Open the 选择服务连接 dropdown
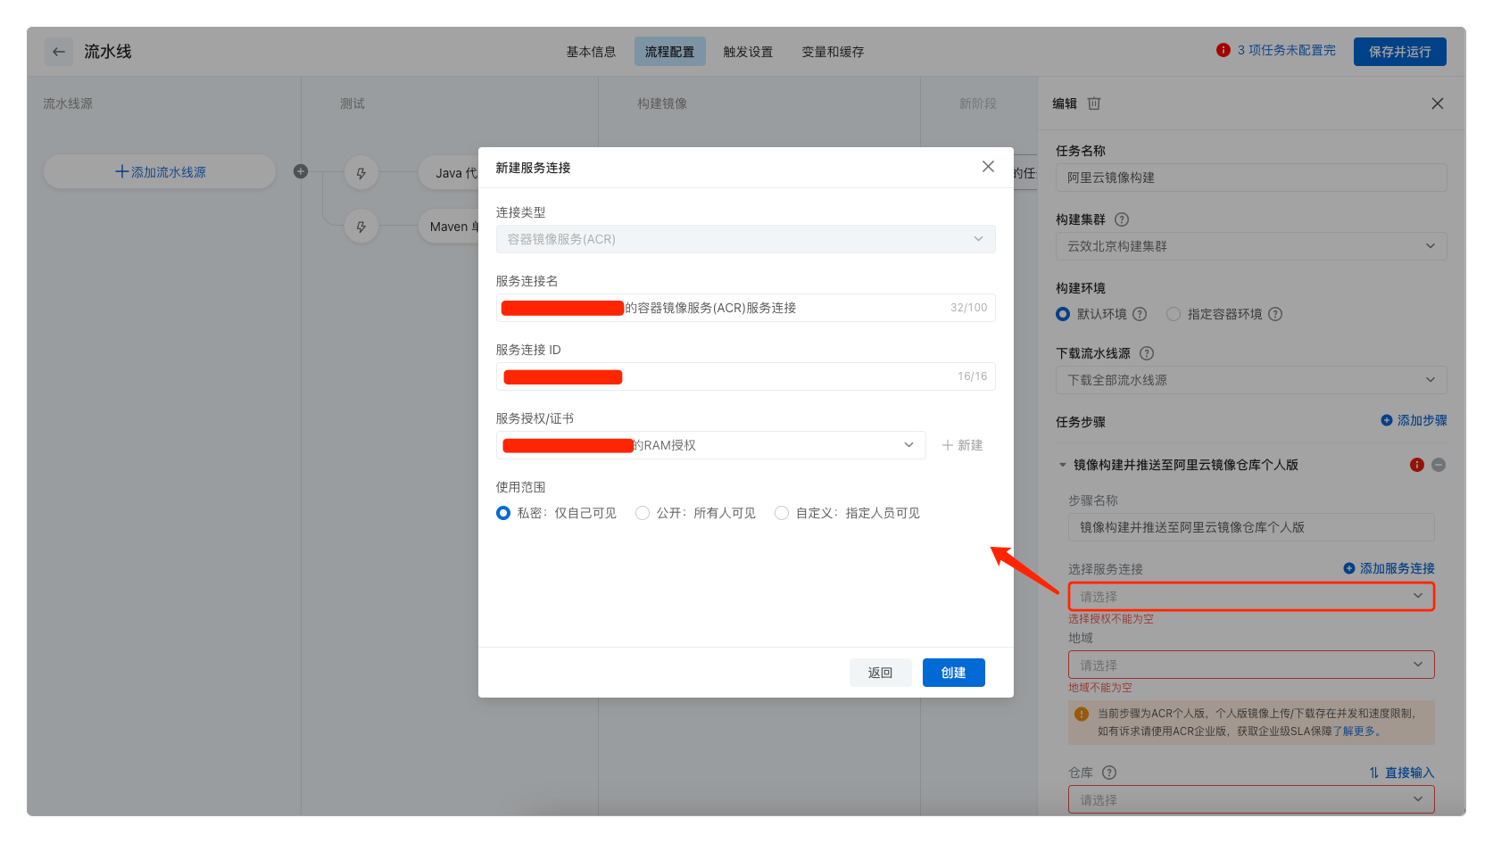The height and width of the screenshot is (843, 1493). coord(1251,596)
